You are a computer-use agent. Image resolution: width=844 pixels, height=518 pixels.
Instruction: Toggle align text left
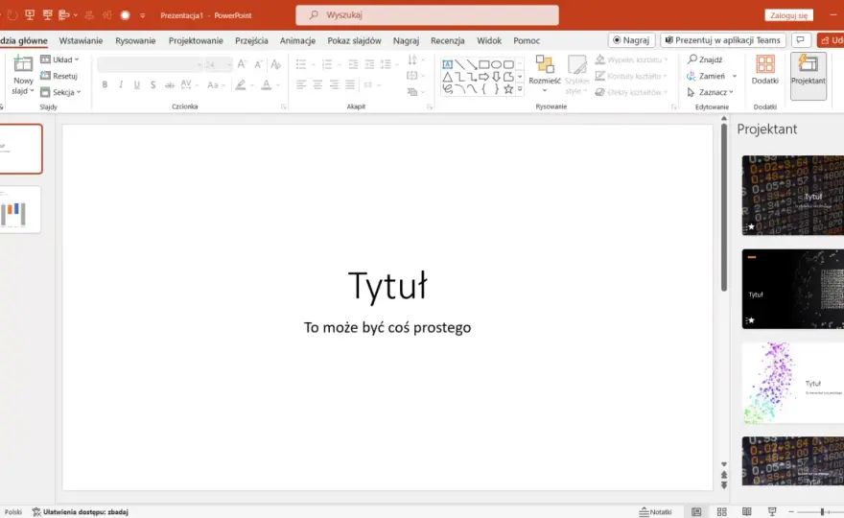301,84
